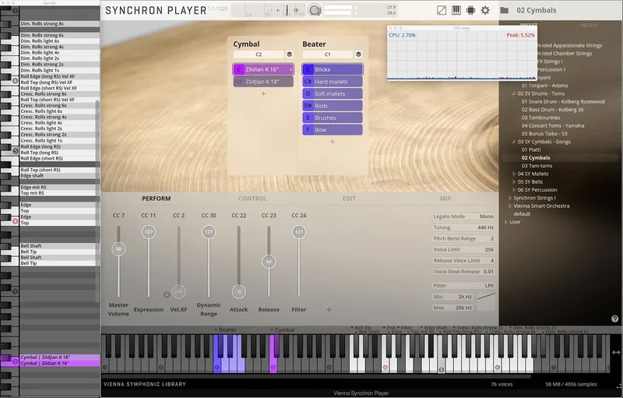Select the Brushes beater

pos(333,118)
